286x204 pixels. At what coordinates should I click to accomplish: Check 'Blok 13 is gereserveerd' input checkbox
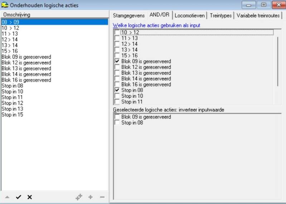(117, 73)
